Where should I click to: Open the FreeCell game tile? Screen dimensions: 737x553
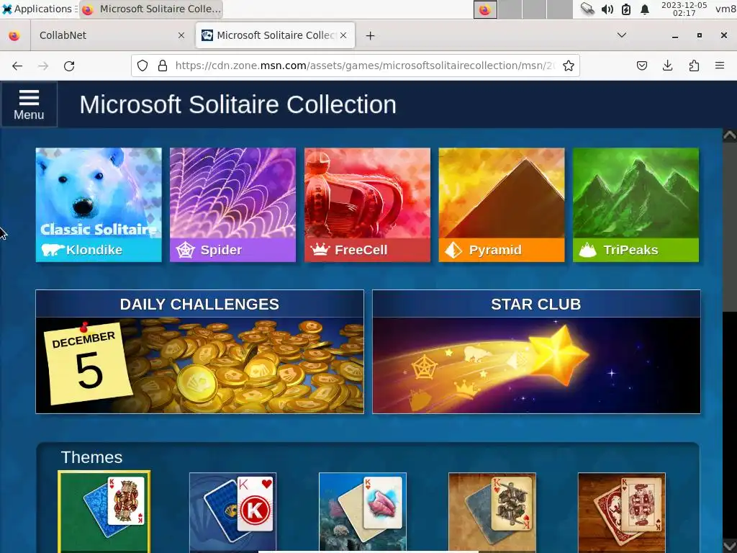pyautogui.click(x=367, y=204)
